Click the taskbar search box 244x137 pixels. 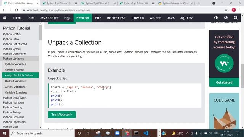42,133
